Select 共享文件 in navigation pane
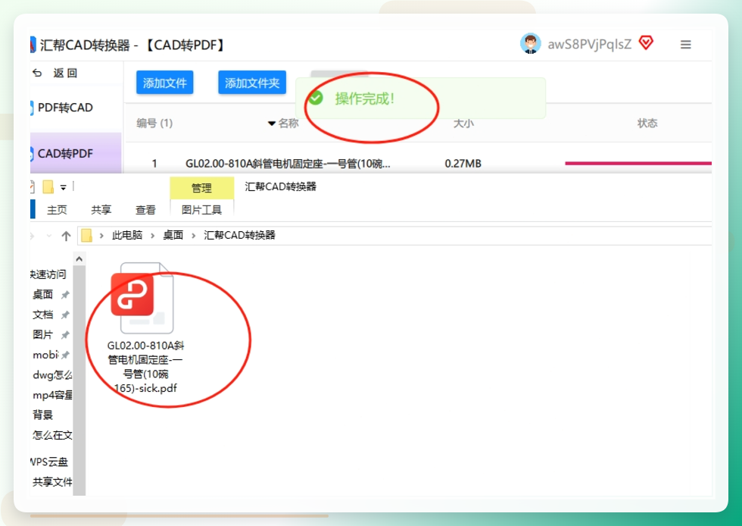 [52, 482]
